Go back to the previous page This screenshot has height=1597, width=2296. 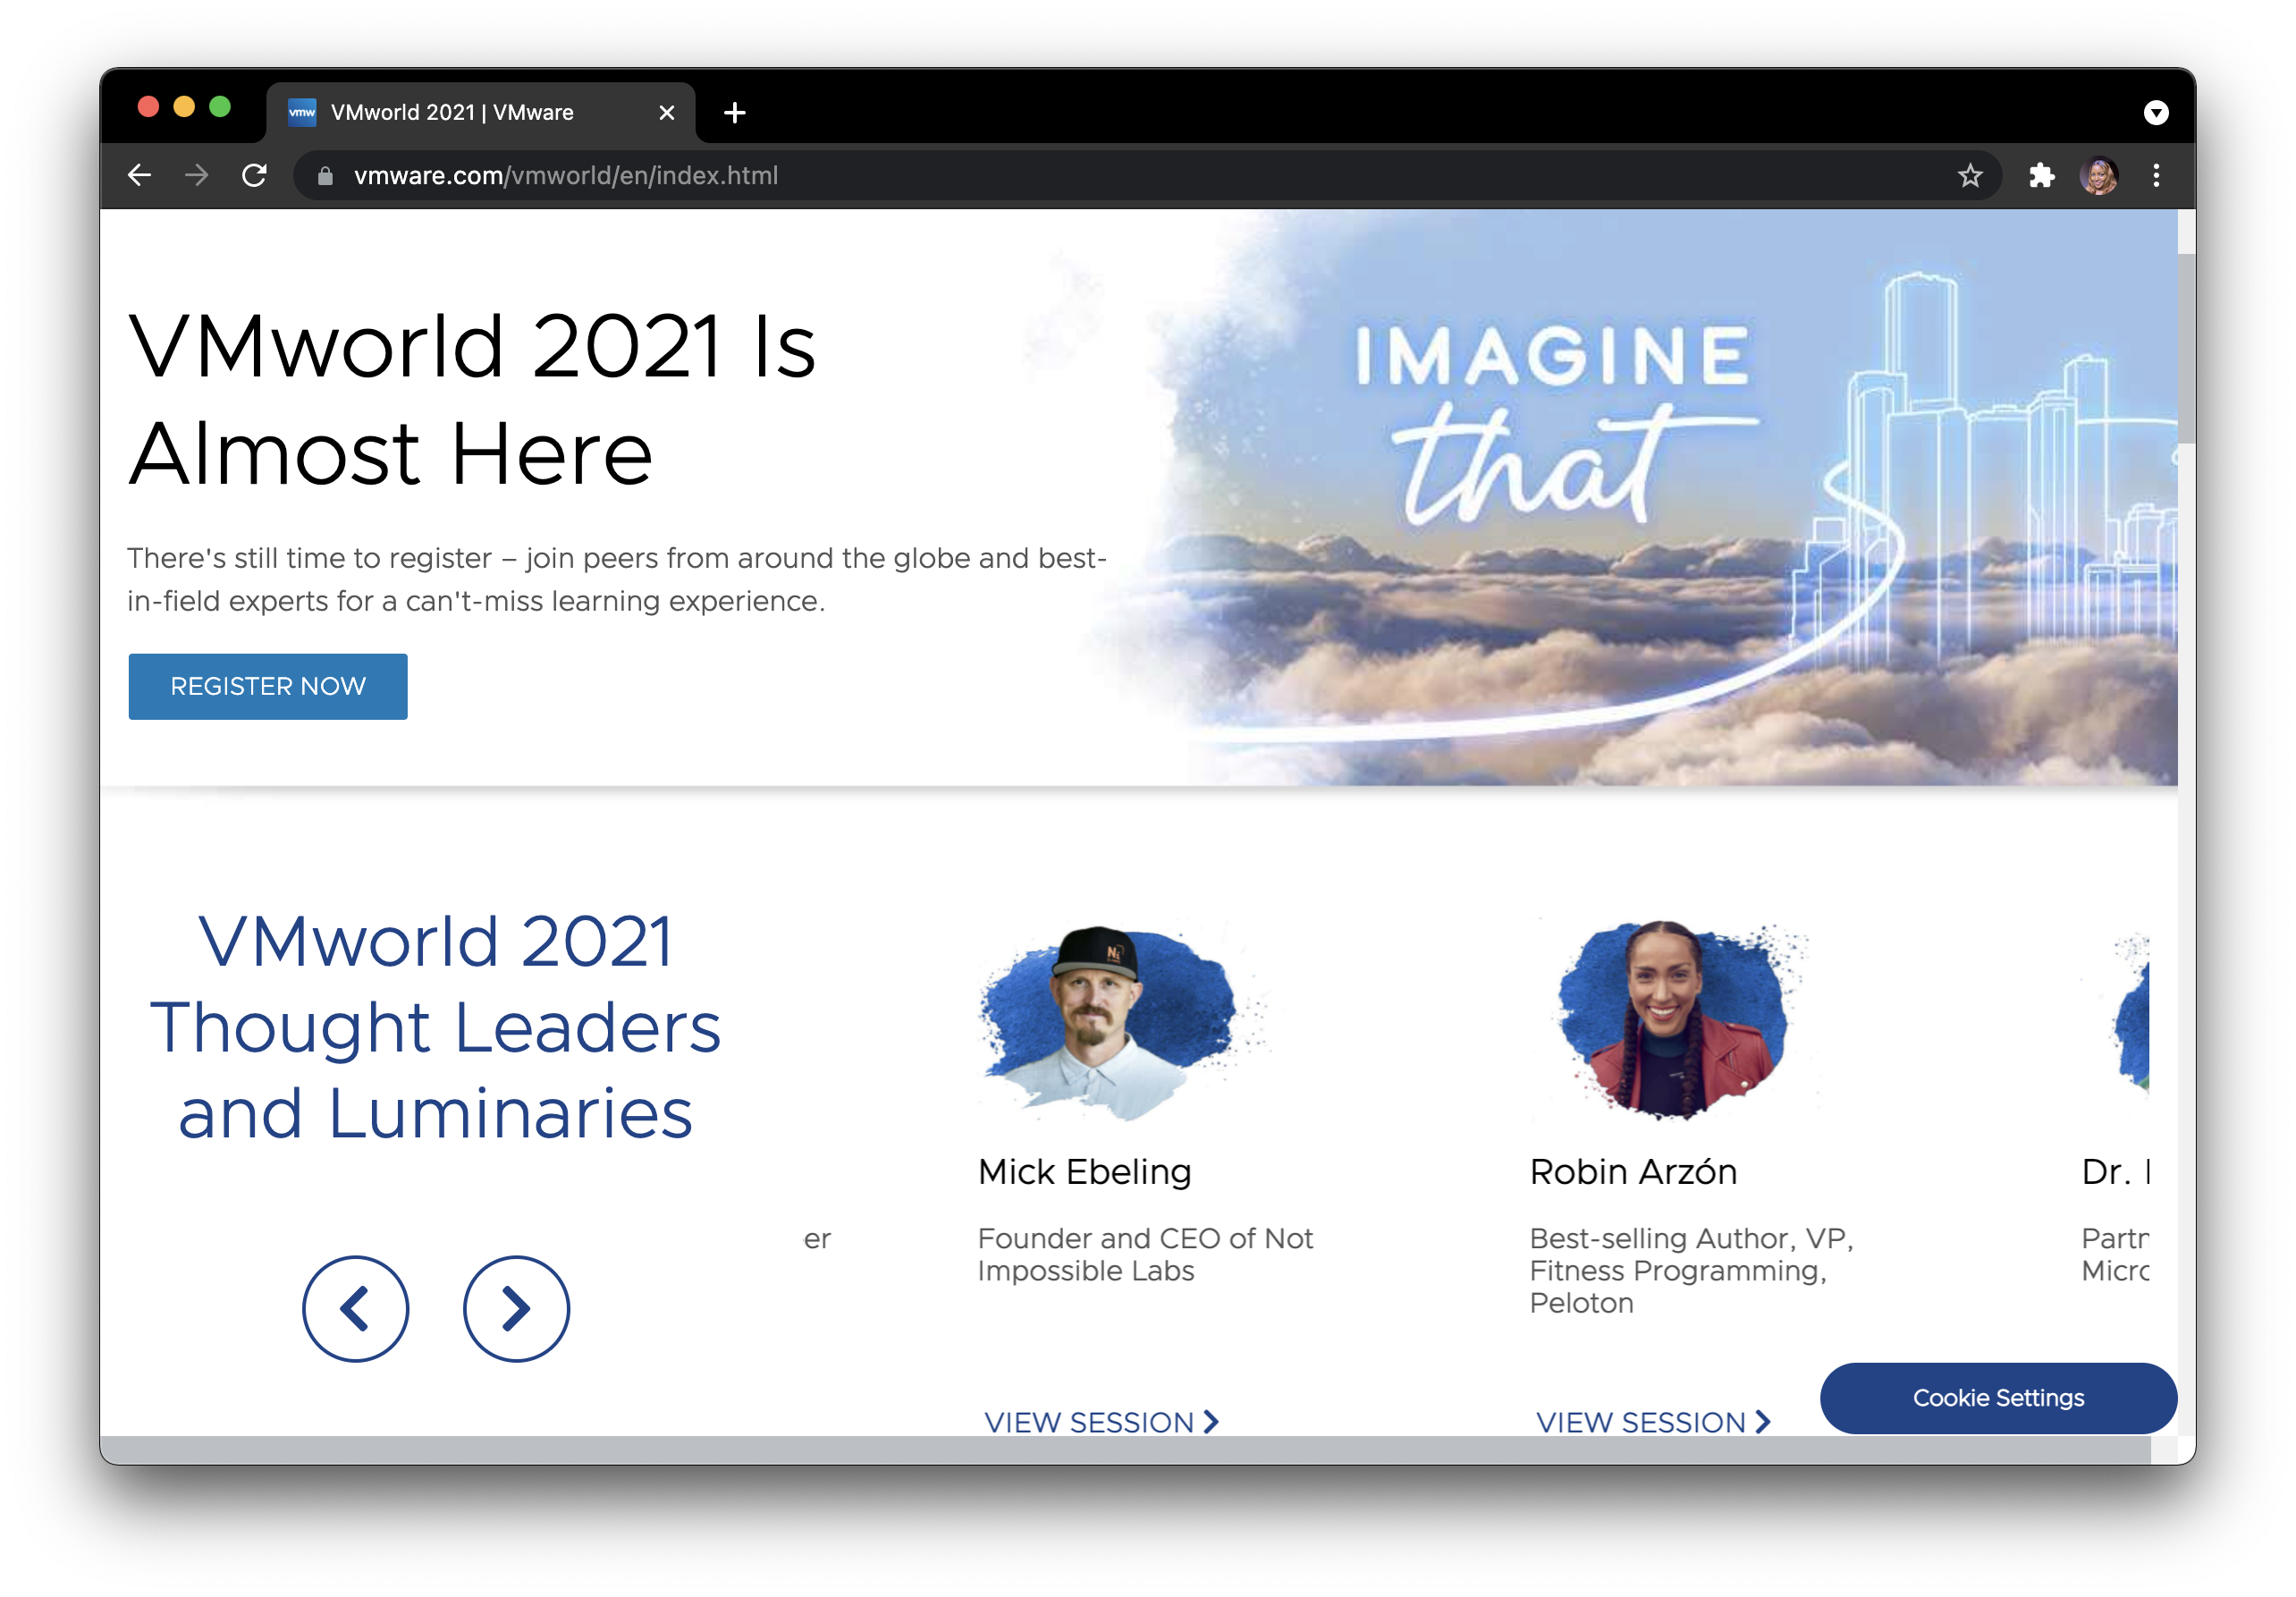click(139, 176)
